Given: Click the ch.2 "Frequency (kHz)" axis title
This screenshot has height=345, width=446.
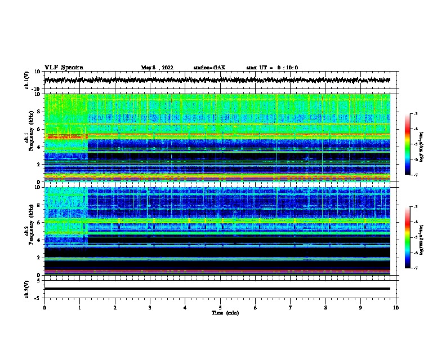Looking at the screenshot, I should coord(31,224).
